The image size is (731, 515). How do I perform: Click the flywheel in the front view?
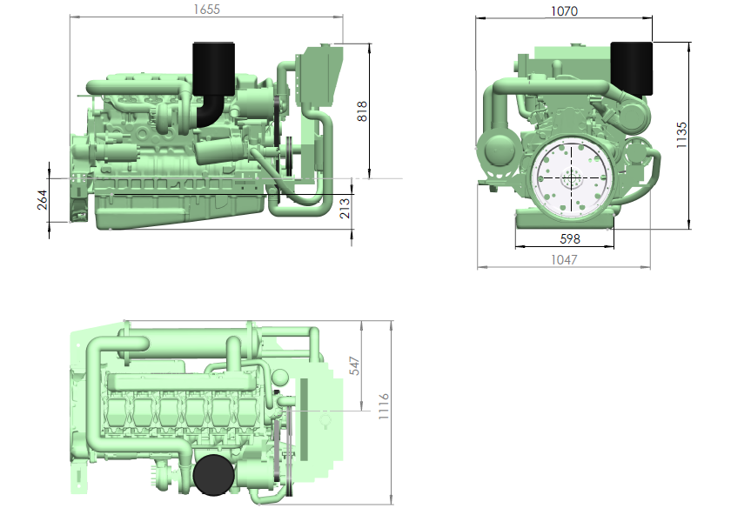pos(571,177)
